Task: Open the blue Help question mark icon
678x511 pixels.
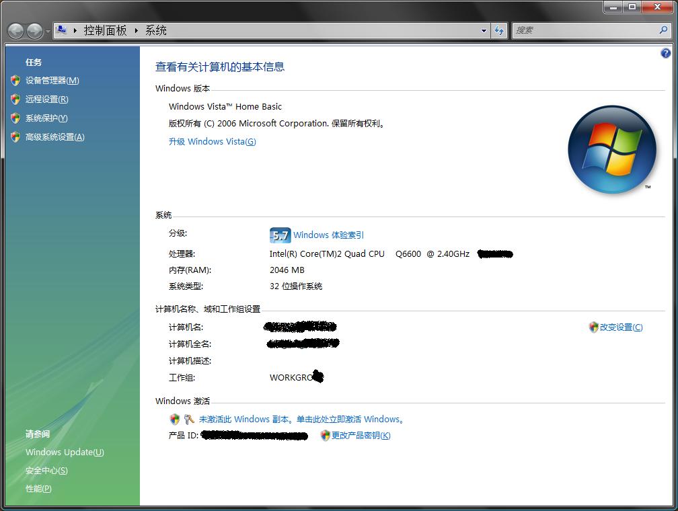Action: pos(665,53)
